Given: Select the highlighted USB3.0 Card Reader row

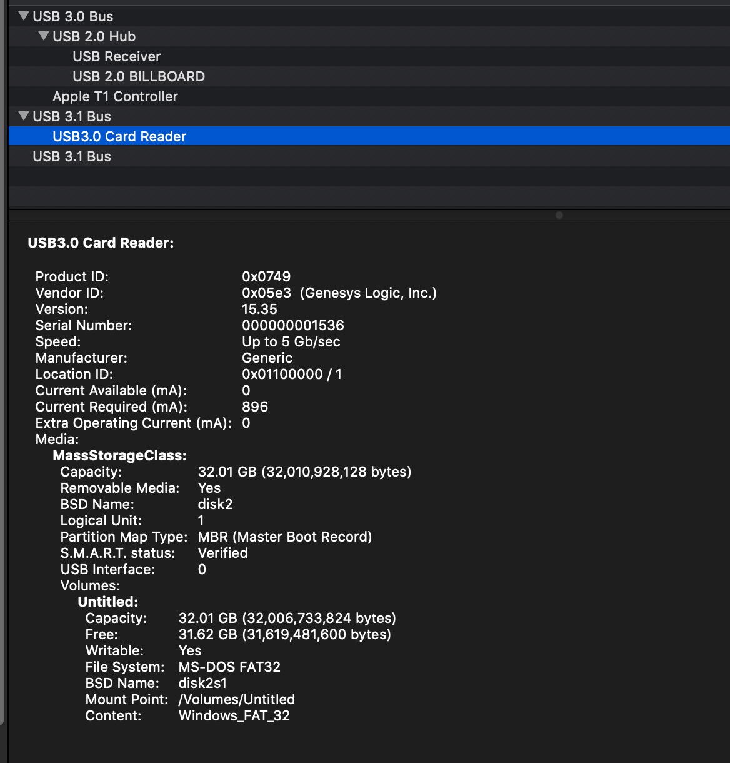Looking at the screenshot, I should click(119, 136).
